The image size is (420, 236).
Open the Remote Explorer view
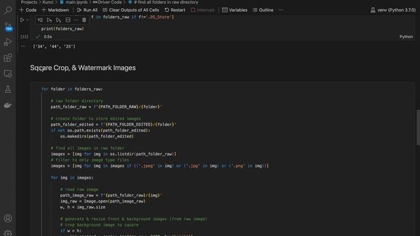(8, 73)
